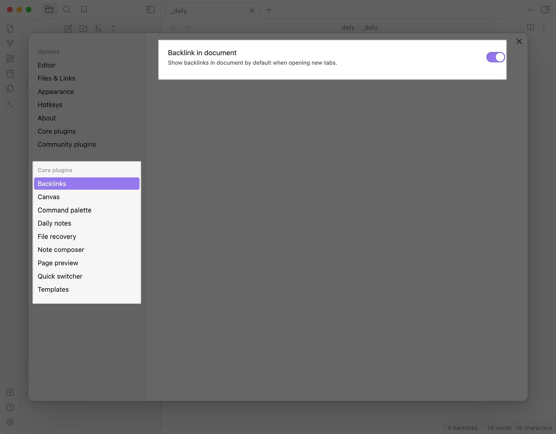This screenshot has width=556, height=434.
Task: Open the tab list chevron dropdown
Action: pos(530,10)
